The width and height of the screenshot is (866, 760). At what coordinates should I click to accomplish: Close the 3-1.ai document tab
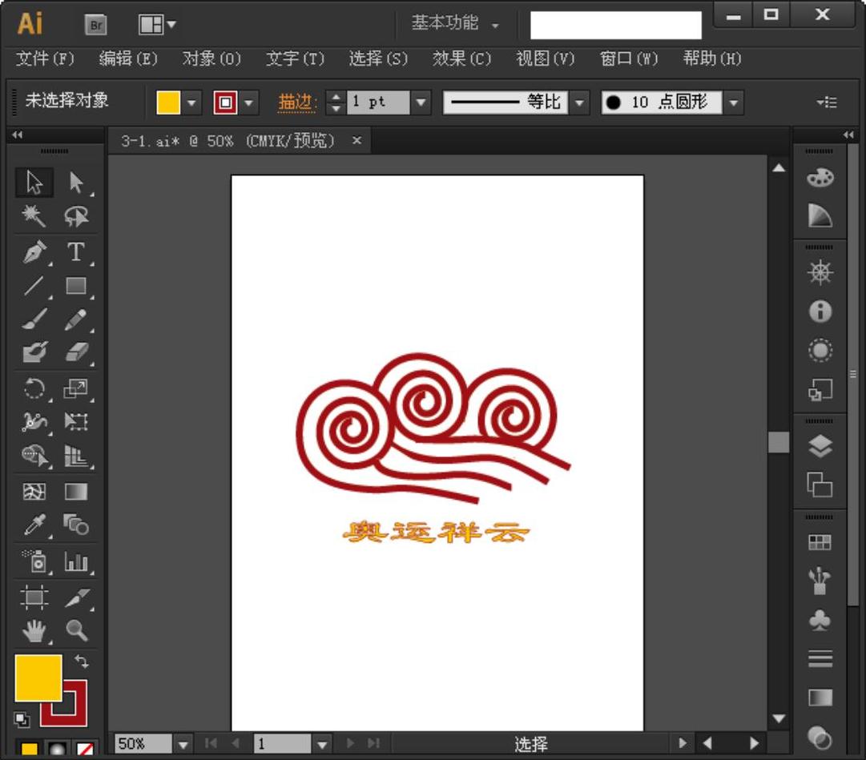[356, 141]
